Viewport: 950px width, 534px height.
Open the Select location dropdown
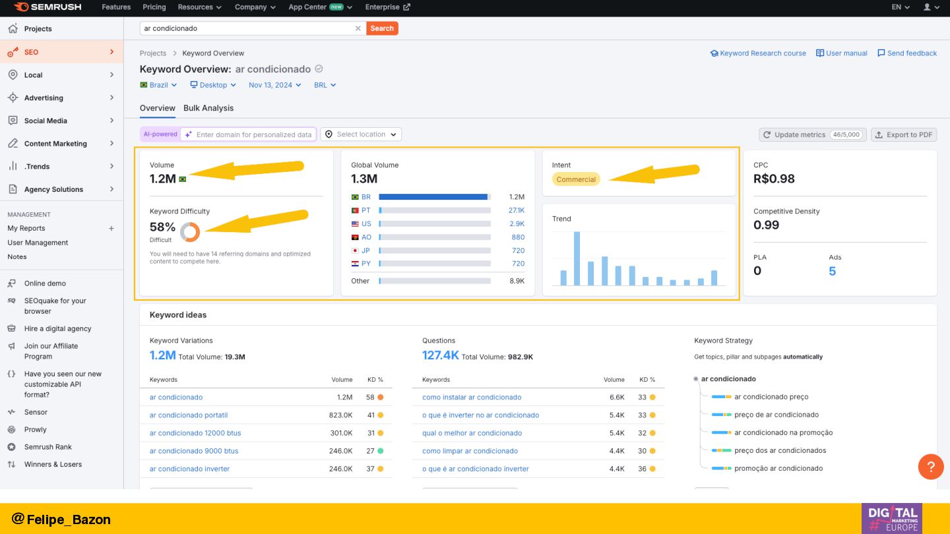[x=361, y=134]
